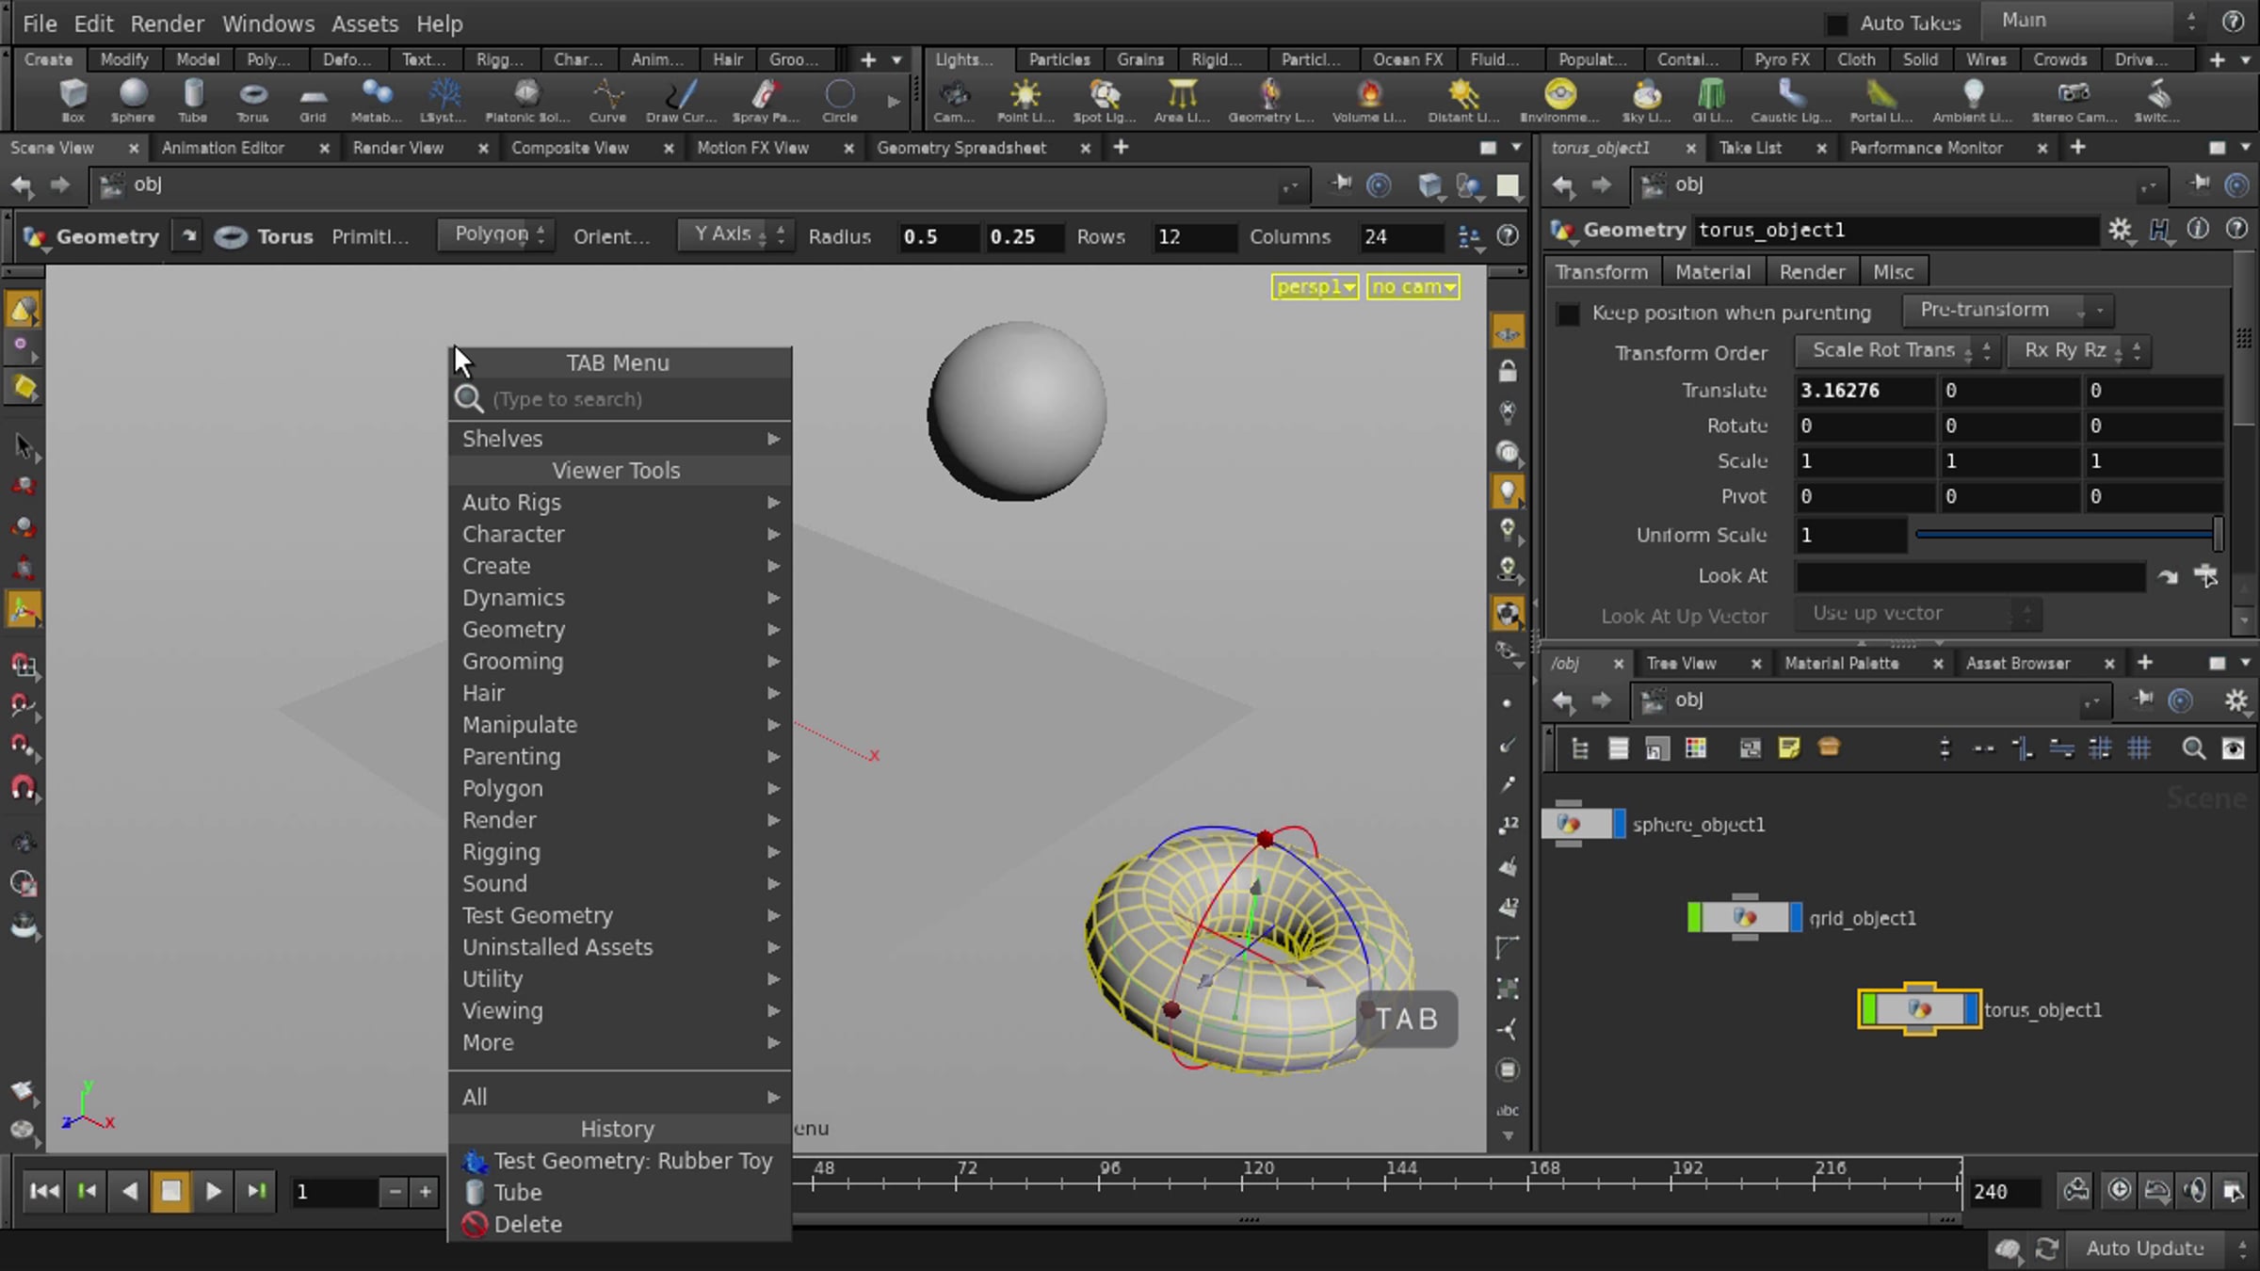Toggle the green flag on grid_object1 node
The width and height of the screenshot is (2260, 1271).
(x=1695, y=917)
